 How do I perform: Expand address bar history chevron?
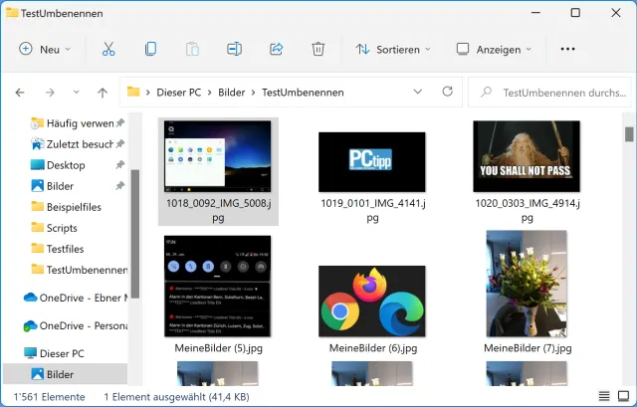pyautogui.click(x=418, y=93)
